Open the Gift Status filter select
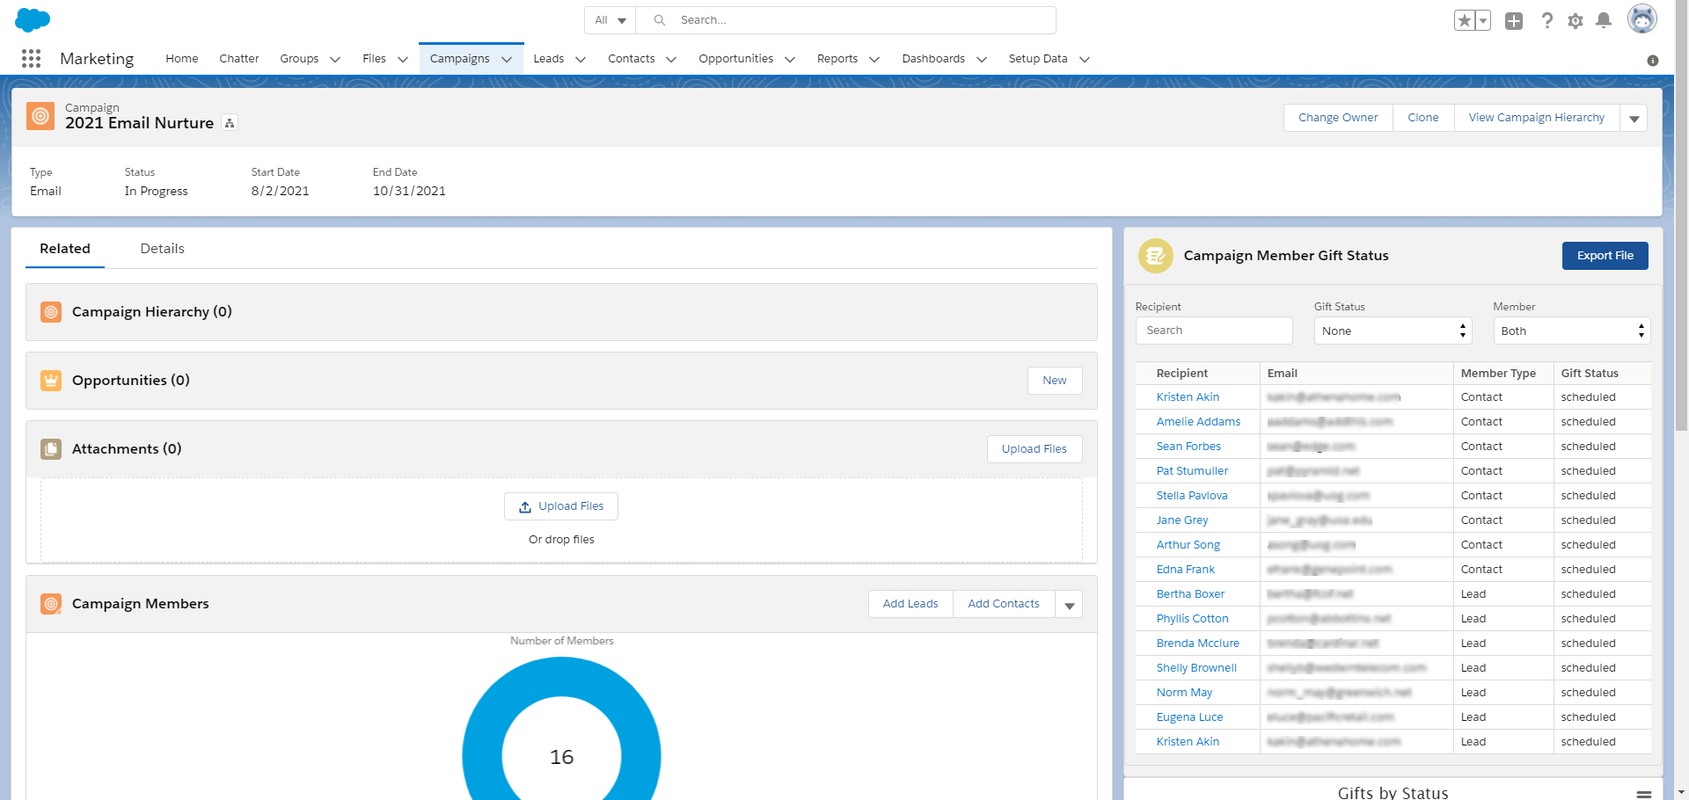The width and height of the screenshot is (1689, 800). [x=1393, y=331]
